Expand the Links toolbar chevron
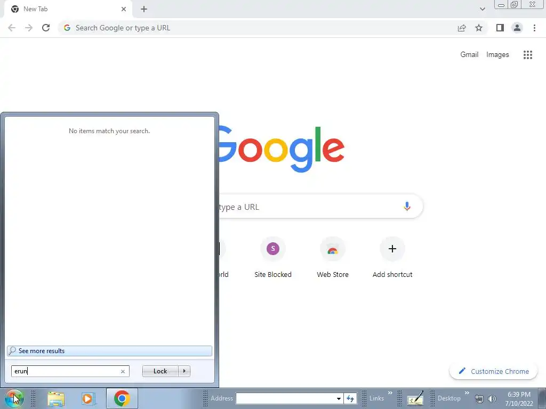 (x=390, y=393)
